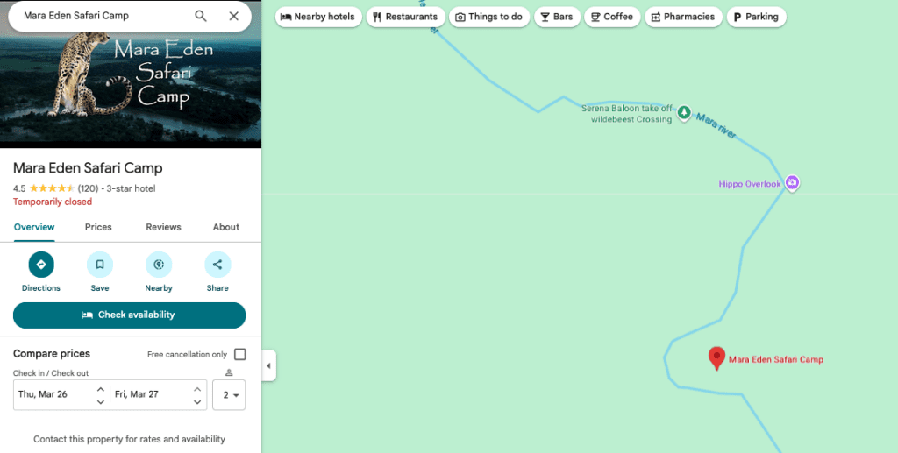Collapse the side panel with the arrow
The width and height of the screenshot is (898, 453).
coord(268,365)
